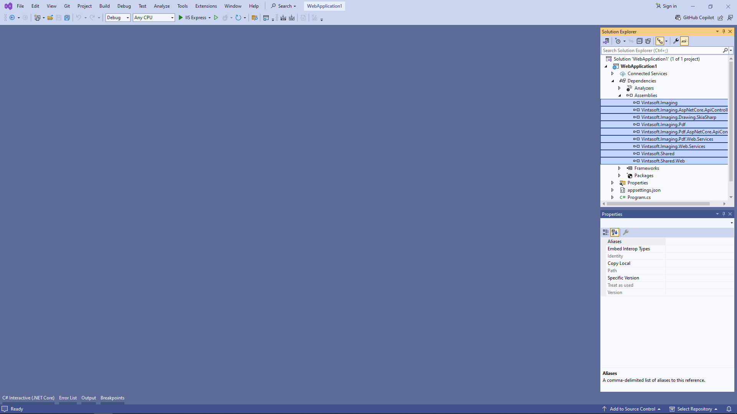Open the Breakpoints tab
This screenshot has height=414, width=737.
(112, 398)
